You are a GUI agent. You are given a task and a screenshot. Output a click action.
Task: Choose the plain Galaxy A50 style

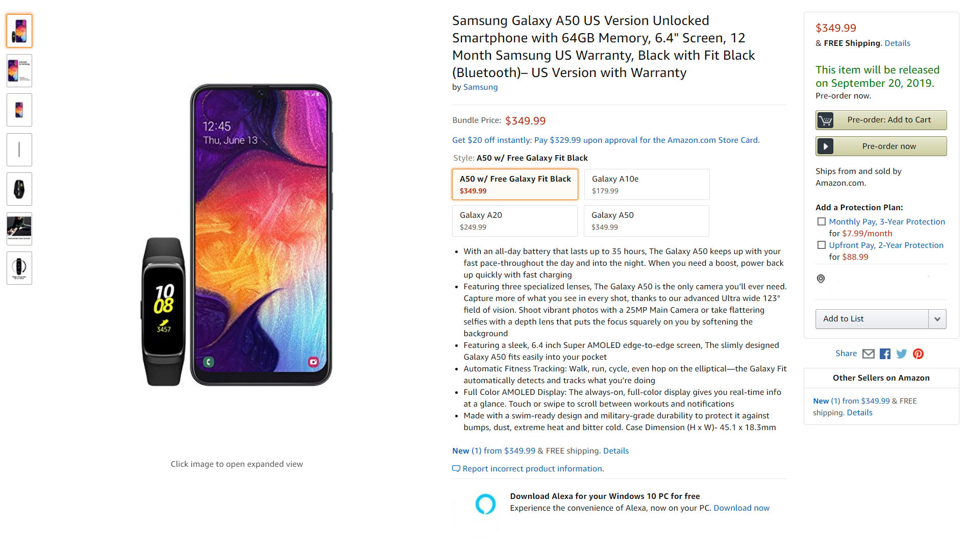coord(646,220)
